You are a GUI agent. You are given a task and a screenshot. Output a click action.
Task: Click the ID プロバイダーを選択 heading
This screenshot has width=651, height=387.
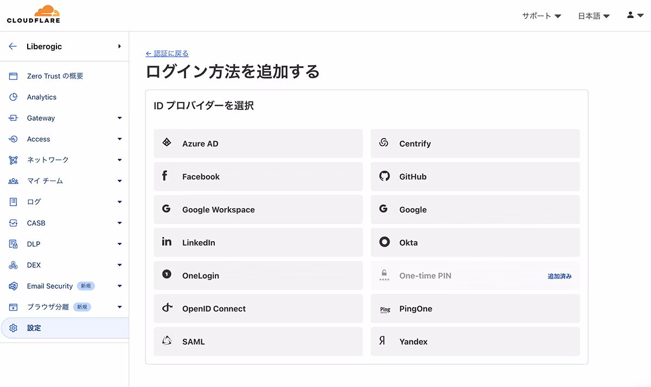(204, 106)
